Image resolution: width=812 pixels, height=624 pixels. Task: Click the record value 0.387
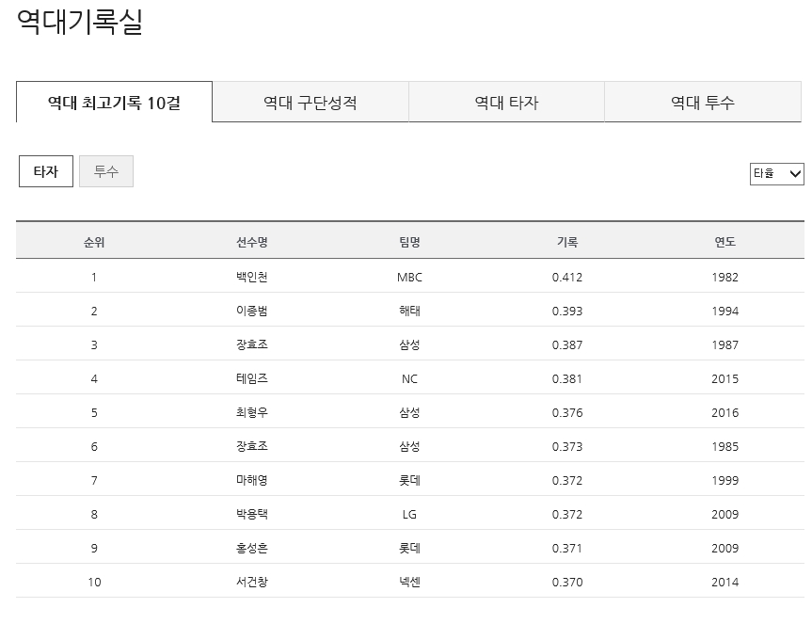567,344
